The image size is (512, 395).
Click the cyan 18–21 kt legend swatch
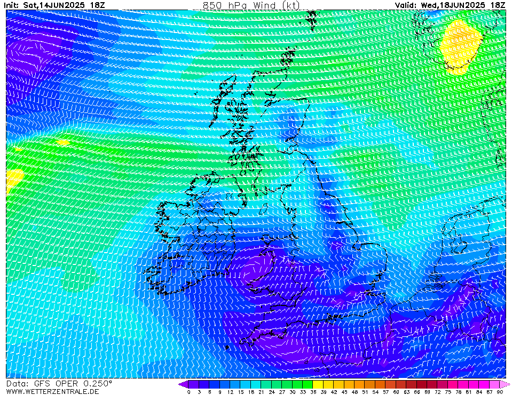(256, 384)
